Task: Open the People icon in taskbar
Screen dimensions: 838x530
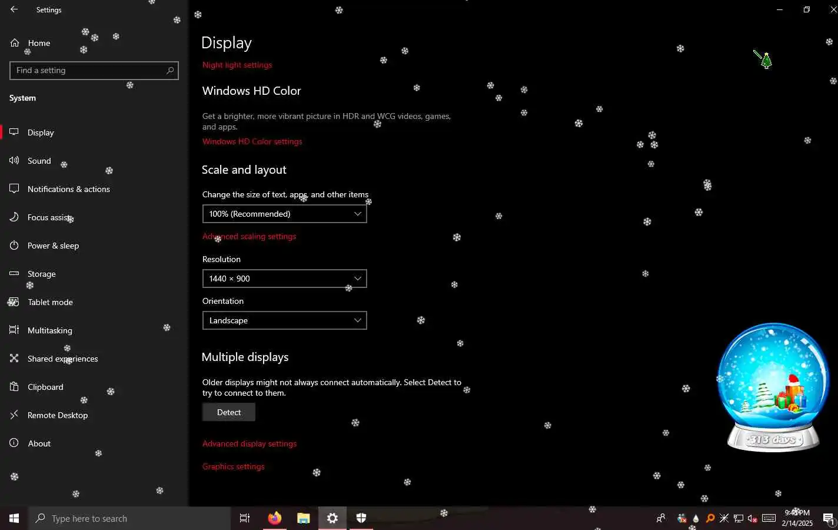Action: click(x=661, y=518)
